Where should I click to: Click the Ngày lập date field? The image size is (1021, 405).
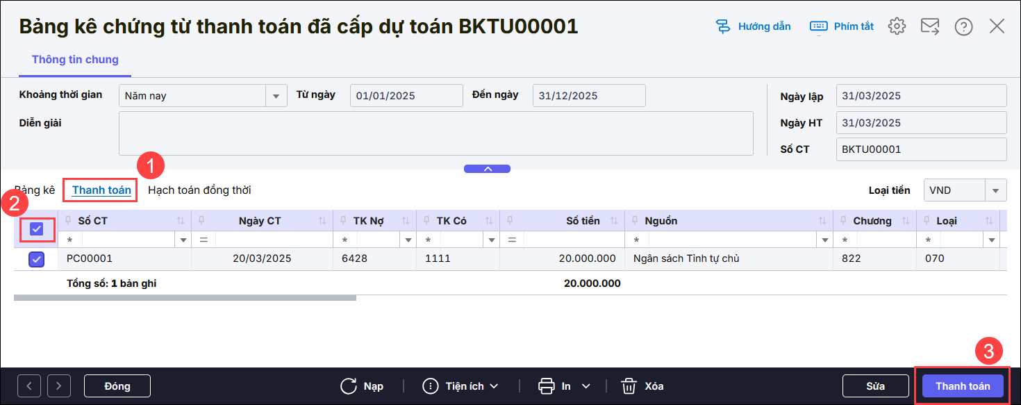click(922, 96)
